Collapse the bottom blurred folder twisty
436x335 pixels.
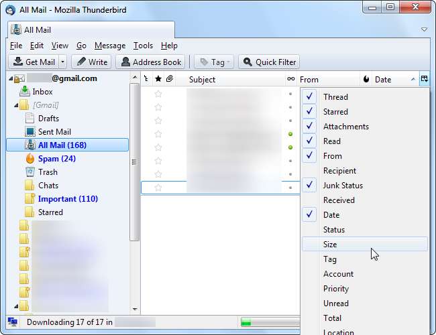tap(16, 306)
